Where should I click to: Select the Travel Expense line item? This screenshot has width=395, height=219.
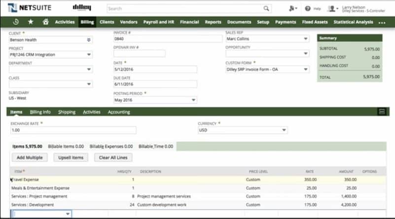coord(198,180)
